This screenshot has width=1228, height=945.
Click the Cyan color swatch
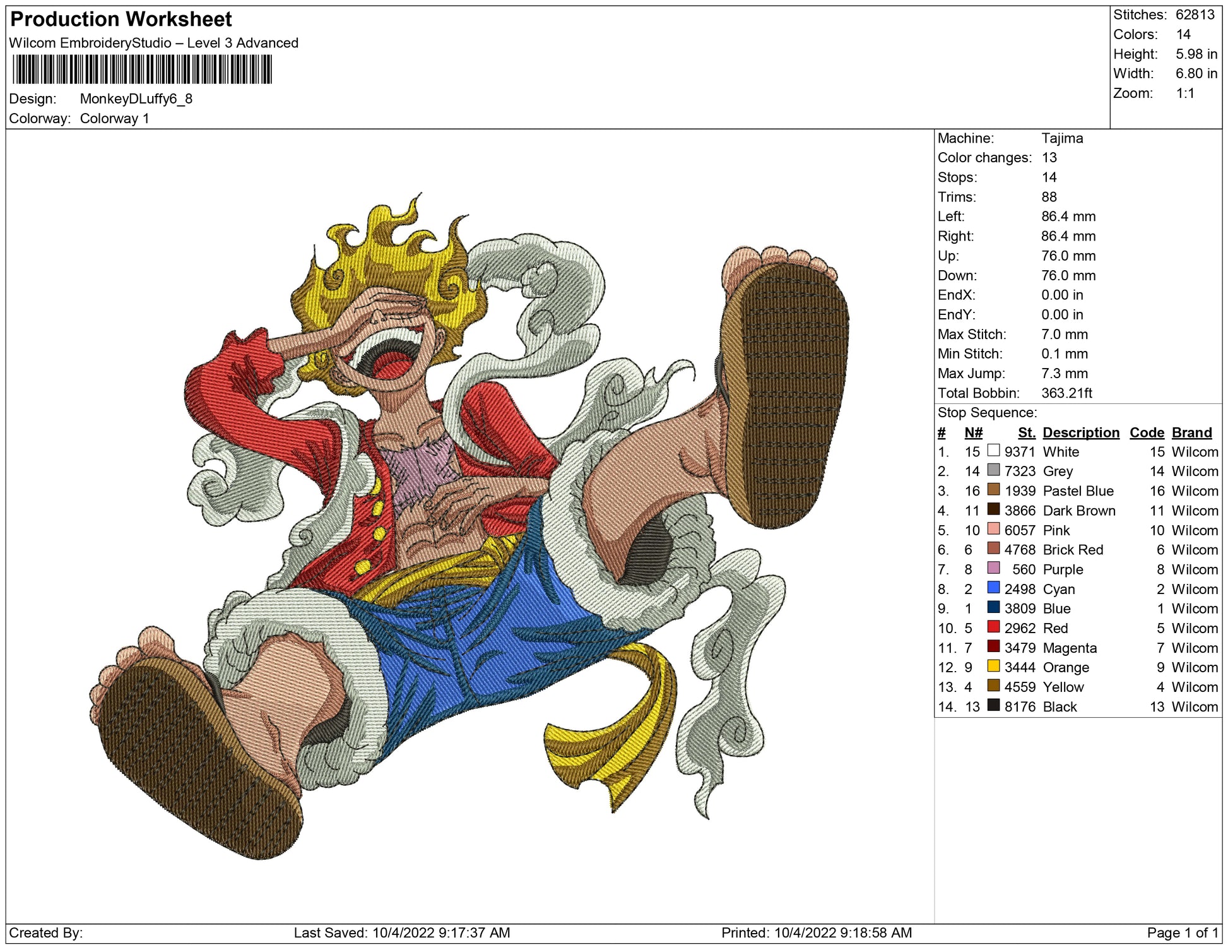[993, 588]
